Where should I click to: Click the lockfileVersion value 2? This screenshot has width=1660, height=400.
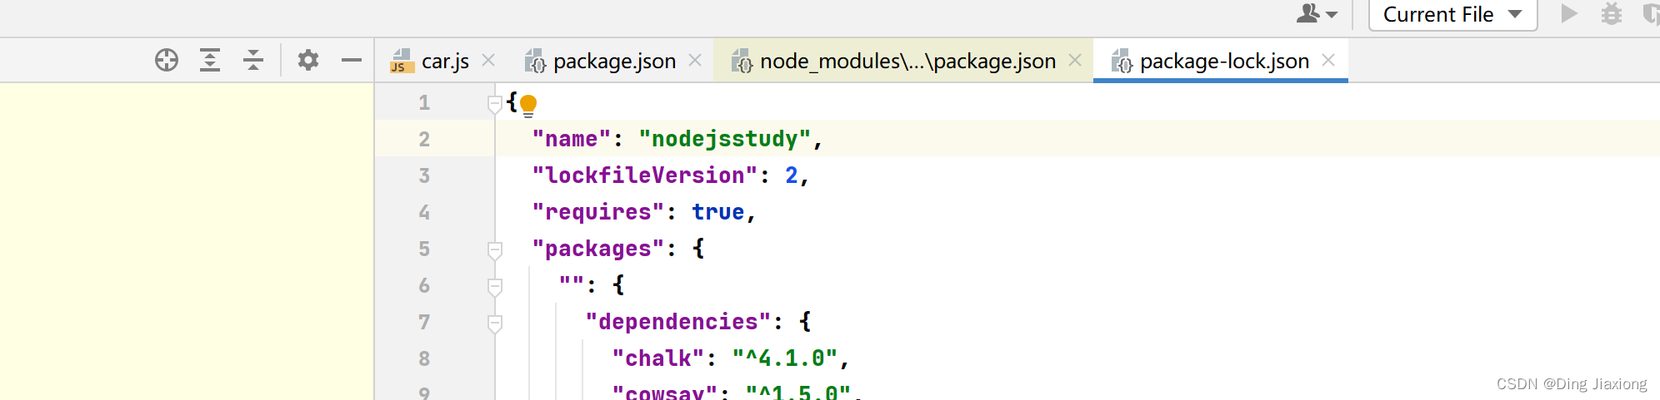[791, 175]
